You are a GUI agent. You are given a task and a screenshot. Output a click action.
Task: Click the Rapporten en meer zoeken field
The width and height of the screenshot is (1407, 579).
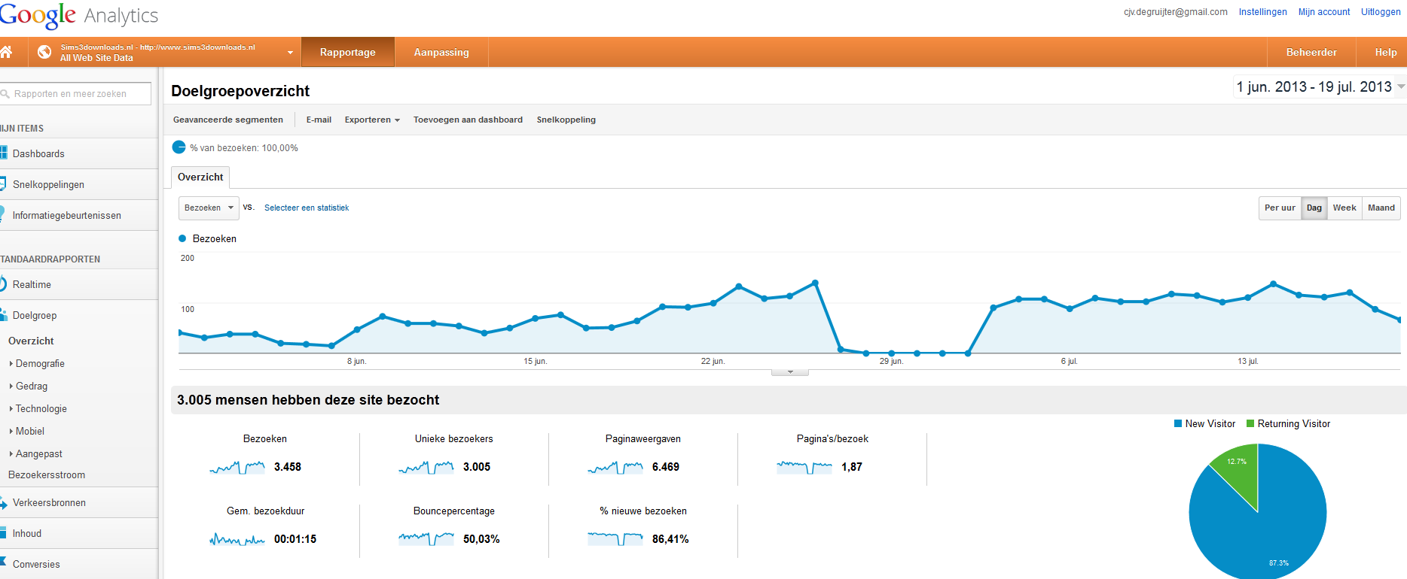[75, 94]
